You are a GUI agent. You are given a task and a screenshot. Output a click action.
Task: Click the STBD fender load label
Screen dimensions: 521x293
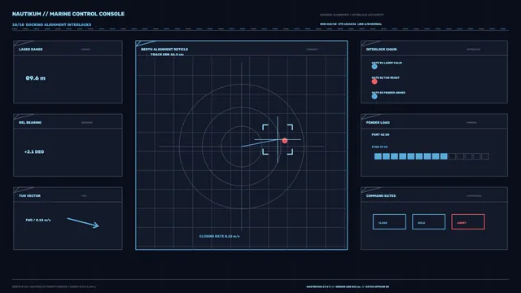pos(379,146)
